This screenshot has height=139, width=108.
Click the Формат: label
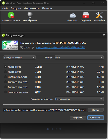coord(49,58)
